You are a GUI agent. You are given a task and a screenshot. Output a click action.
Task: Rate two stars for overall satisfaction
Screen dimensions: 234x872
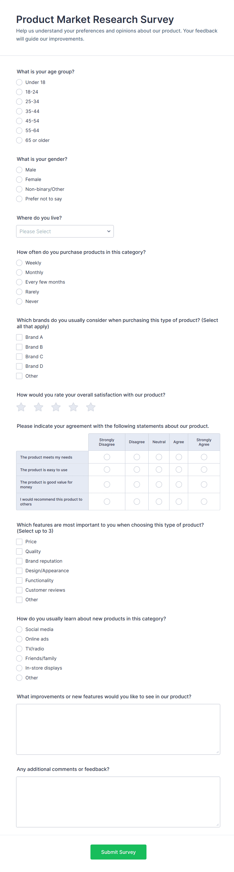tap(38, 407)
